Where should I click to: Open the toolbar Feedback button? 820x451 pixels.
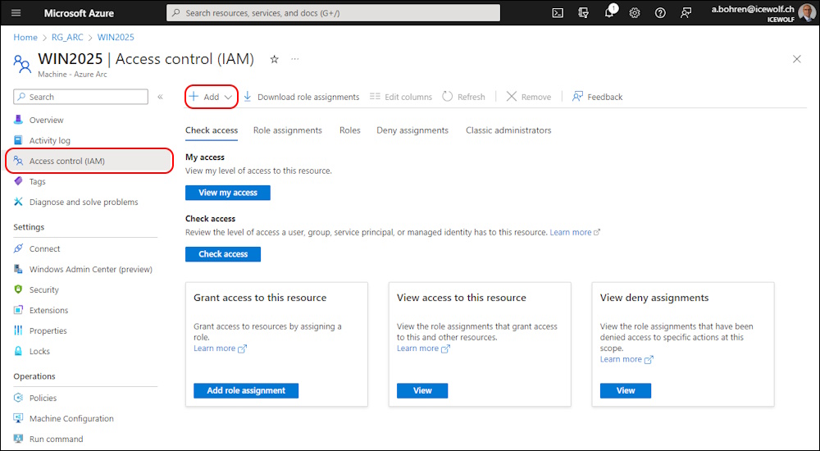click(x=597, y=97)
